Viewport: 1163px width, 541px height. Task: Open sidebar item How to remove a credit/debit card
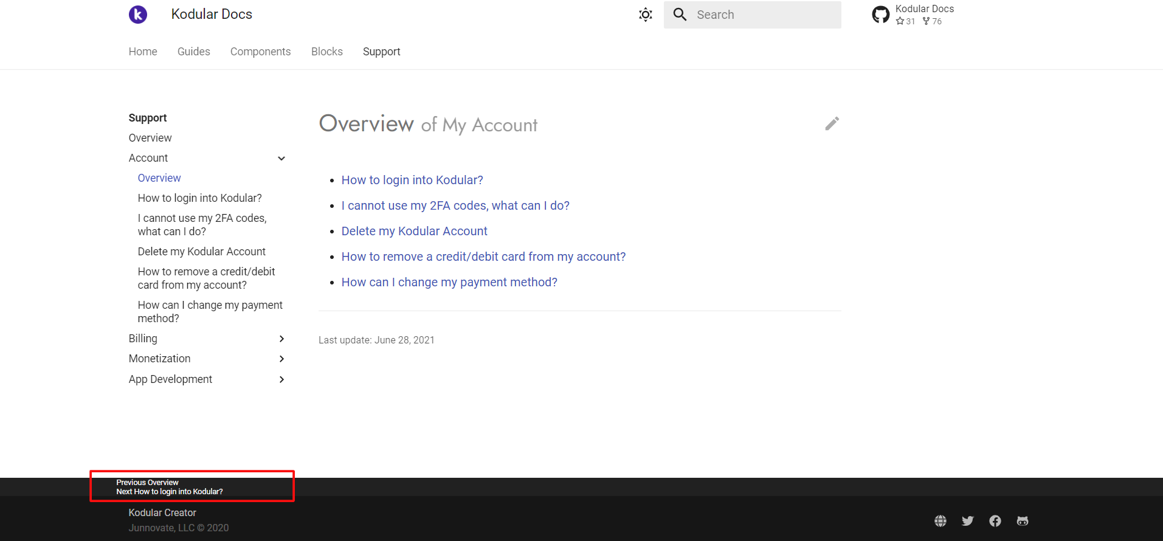(206, 278)
